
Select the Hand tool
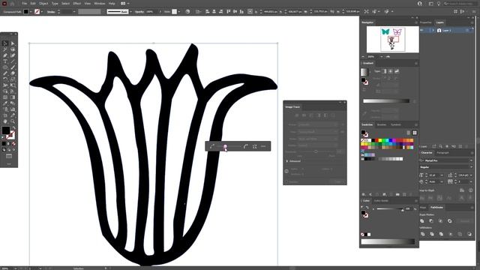click(5, 121)
